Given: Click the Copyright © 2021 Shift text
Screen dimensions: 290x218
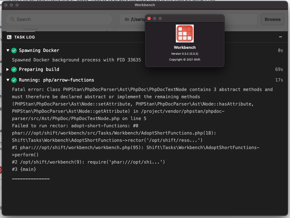Looking at the screenshot, I should click(x=184, y=59).
